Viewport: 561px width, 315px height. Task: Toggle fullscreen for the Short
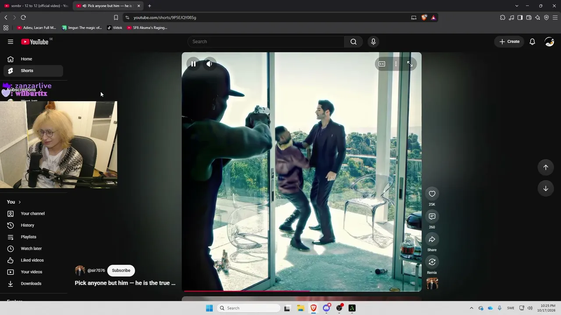(x=410, y=64)
